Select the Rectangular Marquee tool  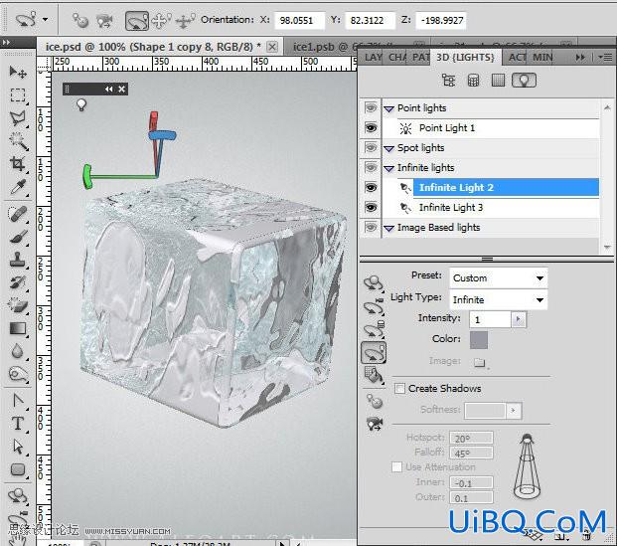pyautogui.click(x=18, y=95)
